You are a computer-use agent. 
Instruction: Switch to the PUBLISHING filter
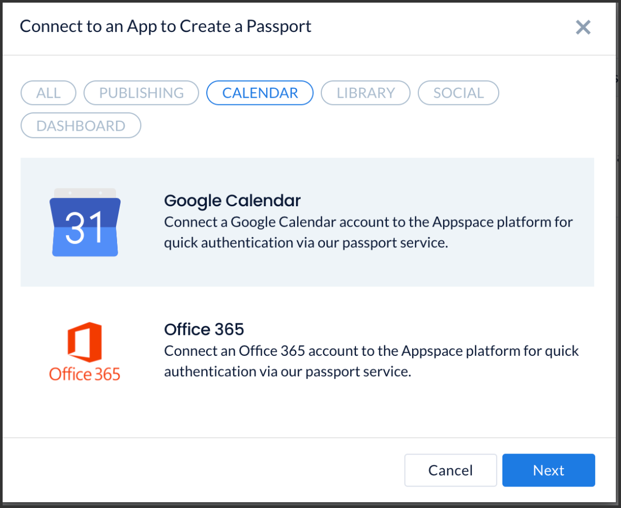[141, 93]
